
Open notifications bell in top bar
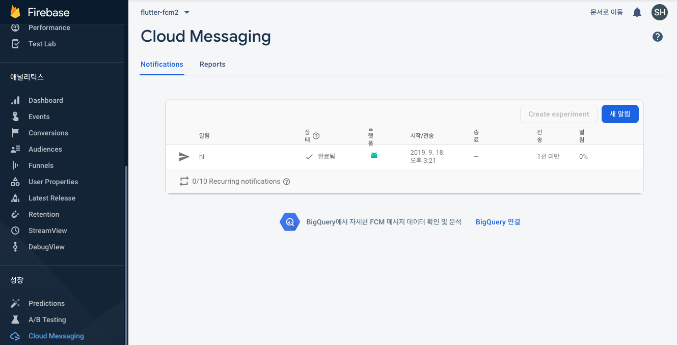coord(637,12)
